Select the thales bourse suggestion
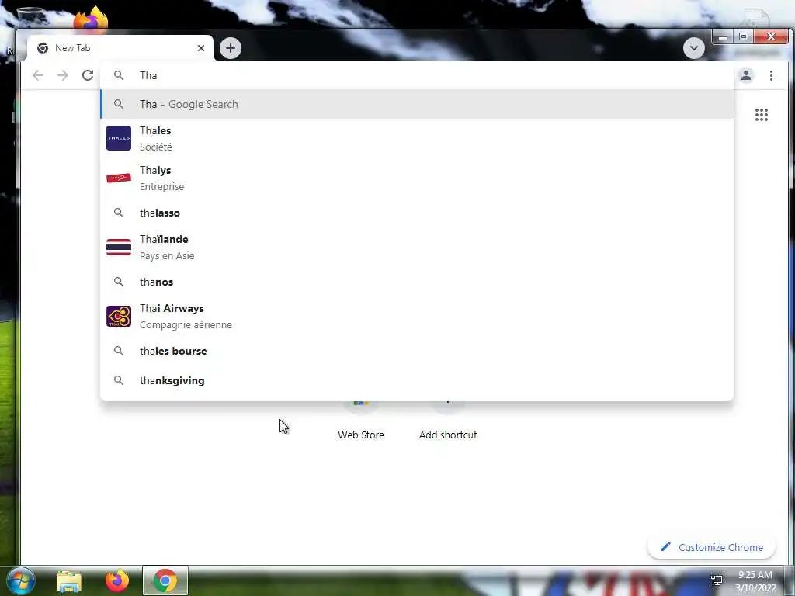The height and width of the screenshot is (596, 795). click(x=417, y=351)
